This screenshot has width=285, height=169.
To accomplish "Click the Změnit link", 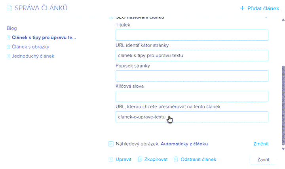I will [261, 144].
